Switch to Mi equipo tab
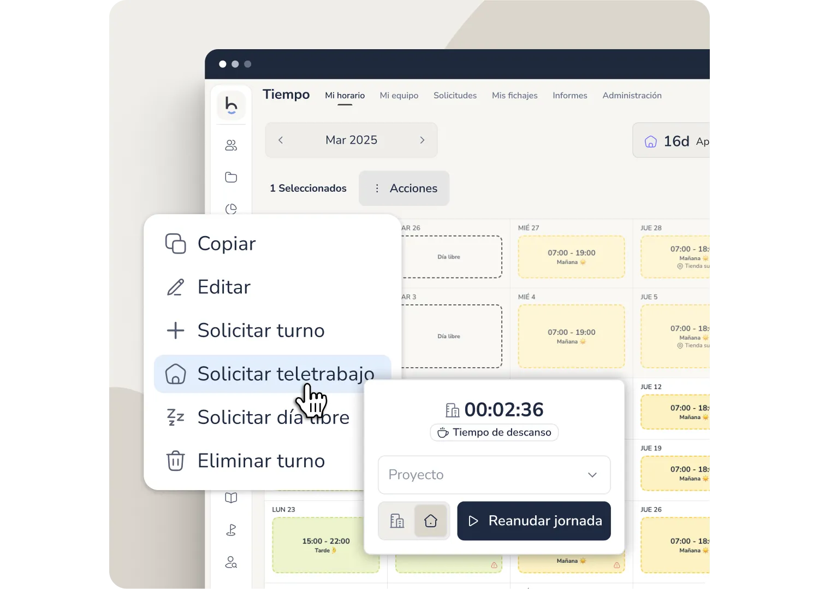The height and width of the screenshot is (589, 819). [399, 96]
